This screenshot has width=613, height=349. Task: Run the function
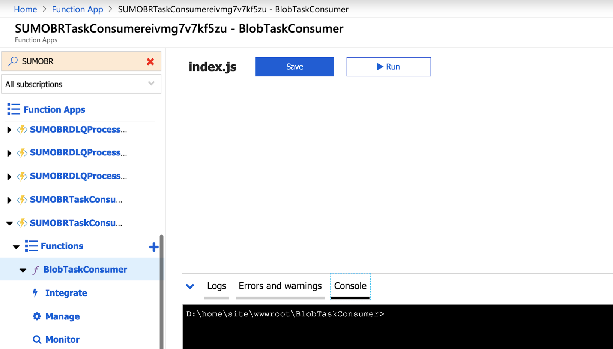pyautogui.click(x=388, y=67)
